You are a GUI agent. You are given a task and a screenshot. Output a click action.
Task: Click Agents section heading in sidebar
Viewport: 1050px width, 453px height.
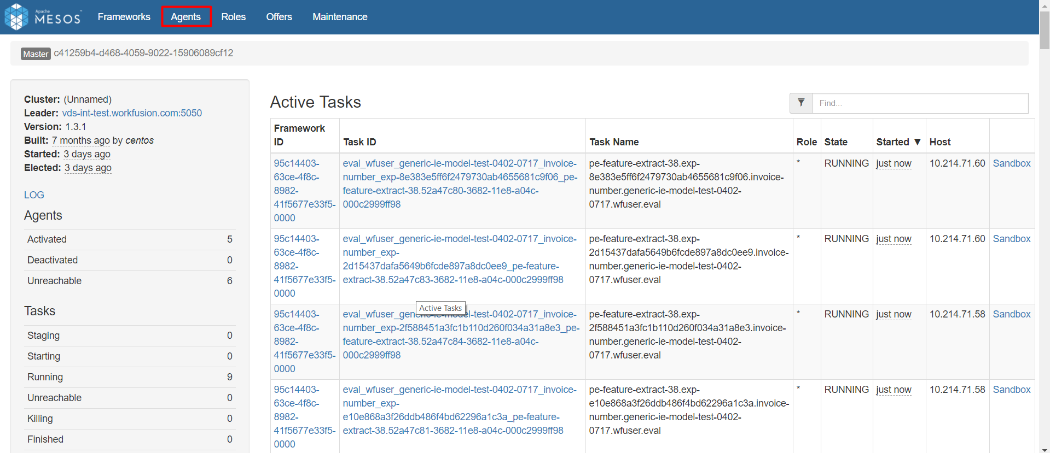pos(43,215)
